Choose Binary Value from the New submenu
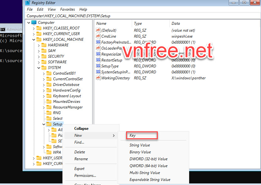The image size is (261, 185). tap(140, 152)
